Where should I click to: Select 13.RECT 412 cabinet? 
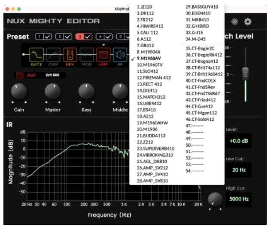(x=149, y=84)
